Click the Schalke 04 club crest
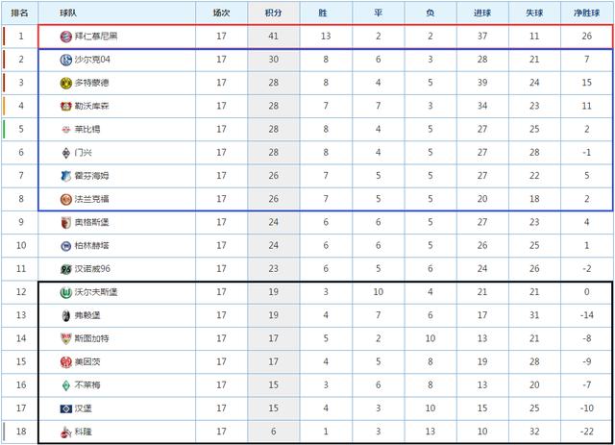Viewport: 615px width, 445px height. pos(66,60)
